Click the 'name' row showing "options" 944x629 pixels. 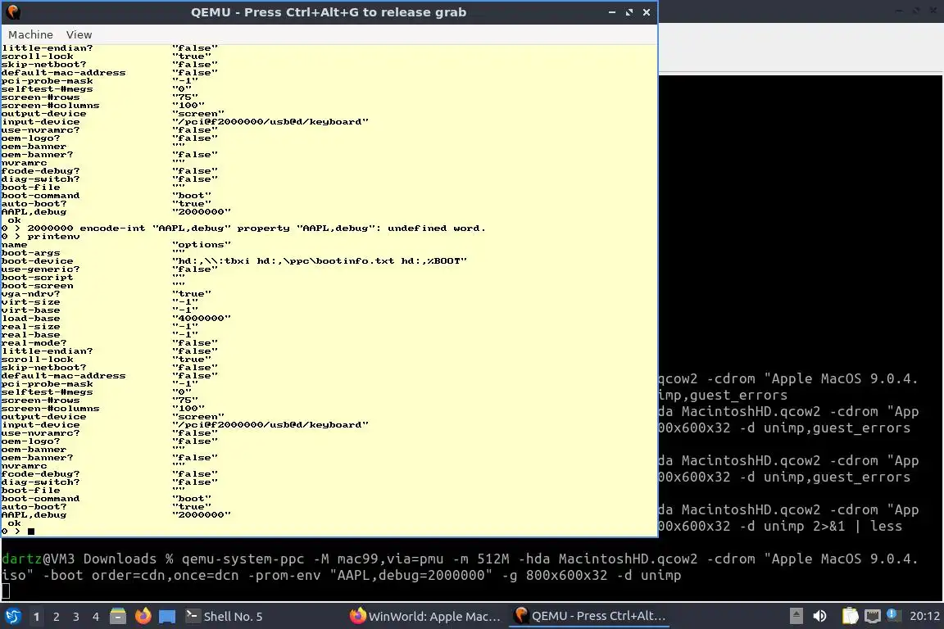point(116,245)
